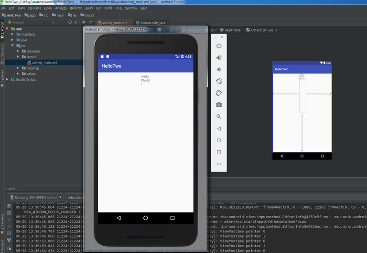
Task: Open the API 26 version dropdown
Action: (213, 30)
